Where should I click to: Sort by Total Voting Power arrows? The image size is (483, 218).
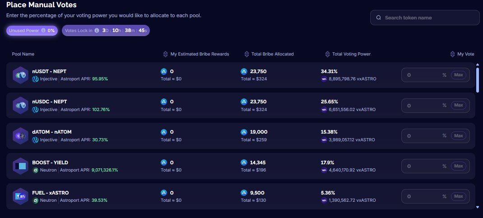pos(327,54)
